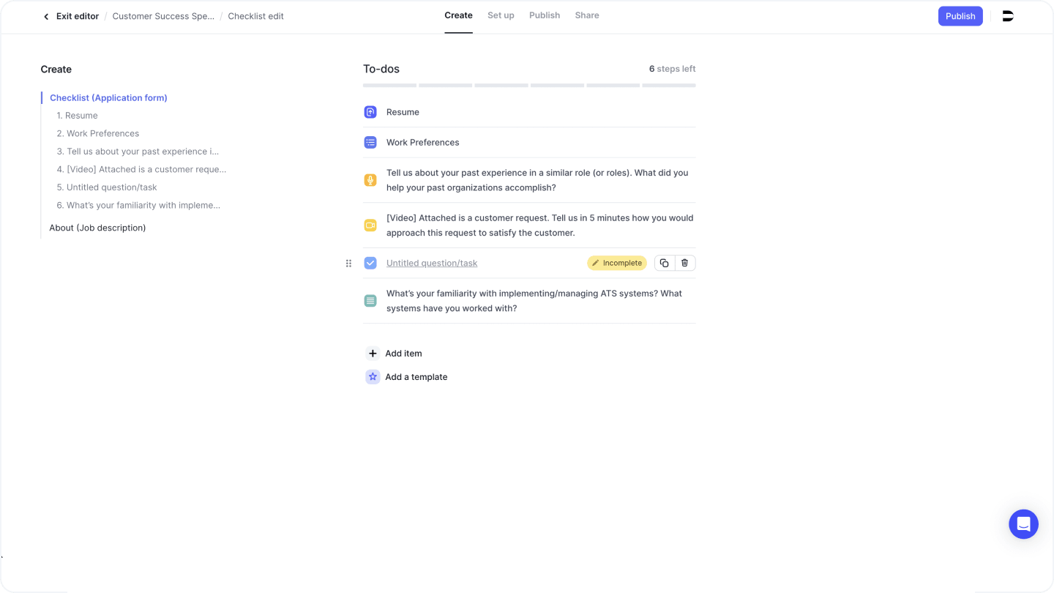Viewport: 1054px width, 593px height.
Task: Click the green text lines icon
Action: tap(370, 301)
